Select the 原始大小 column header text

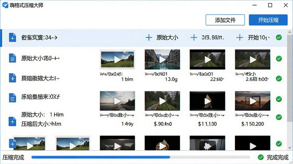pyautogui.click(x=167, y=38)
